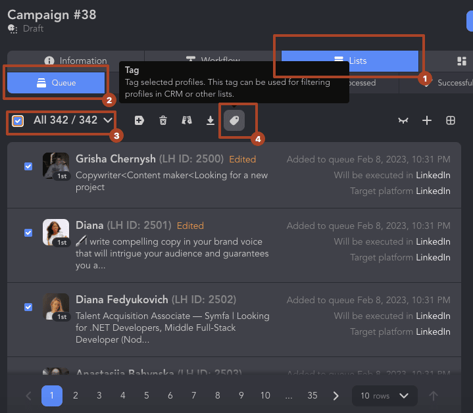Go to page 6
Viewport: 473px width, 413px height.
click(x=170, y=396)
